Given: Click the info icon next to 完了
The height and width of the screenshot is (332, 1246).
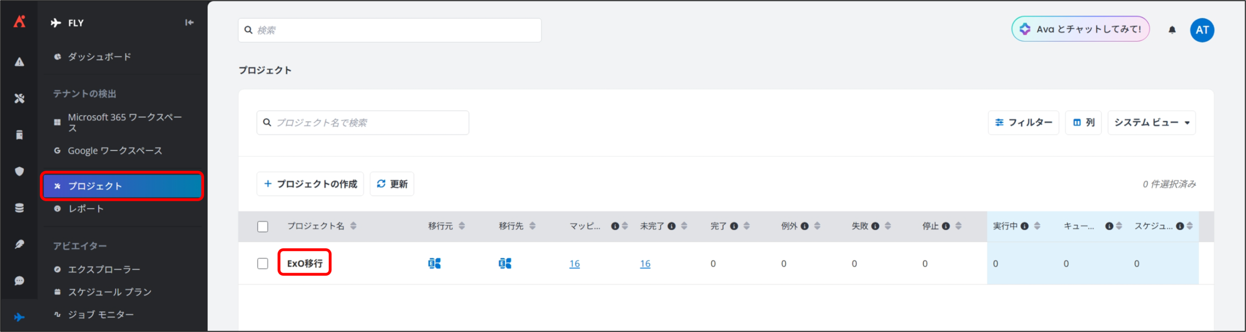Looking at the screenshot, I should pyautogui.click(x=734, y=226).
